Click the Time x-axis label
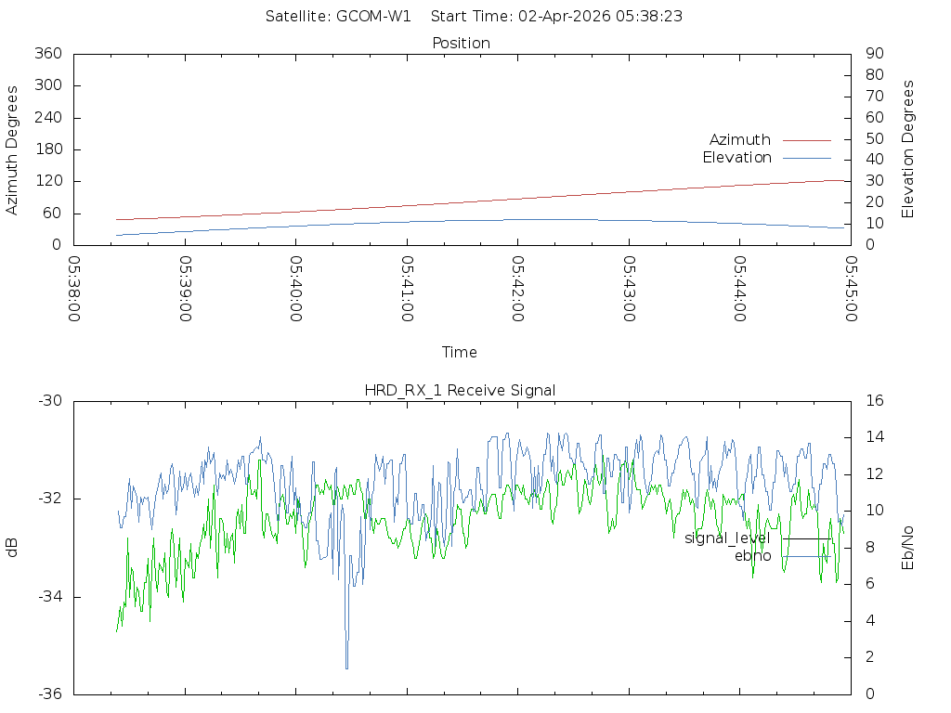The height and width of the screenshot is (713, 951). coord(460,353)
